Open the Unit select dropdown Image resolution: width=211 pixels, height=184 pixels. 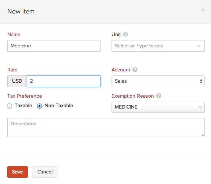pyautogui.click(x=158, y=46)
